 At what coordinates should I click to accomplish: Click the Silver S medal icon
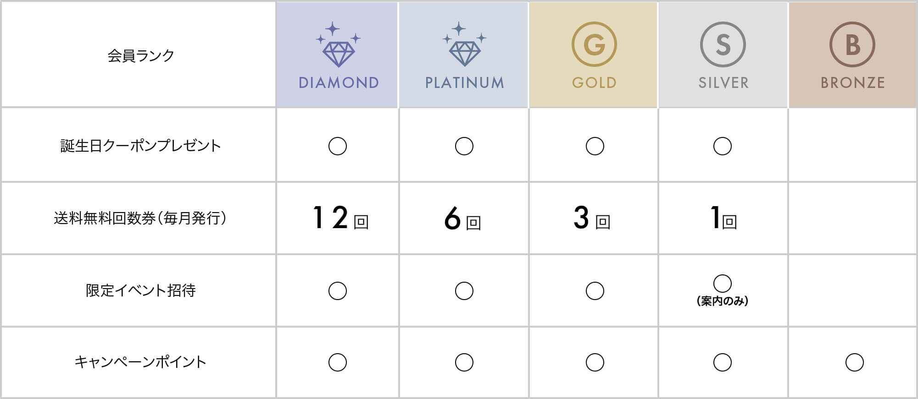coord(723,44)
